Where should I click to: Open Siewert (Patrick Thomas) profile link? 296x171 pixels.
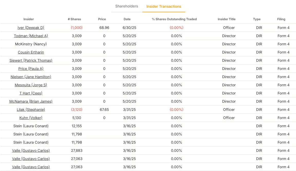point(31,60)
